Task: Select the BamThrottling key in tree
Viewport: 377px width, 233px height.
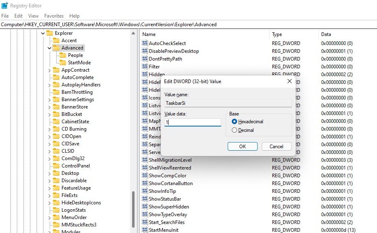Action: point(77,92)
